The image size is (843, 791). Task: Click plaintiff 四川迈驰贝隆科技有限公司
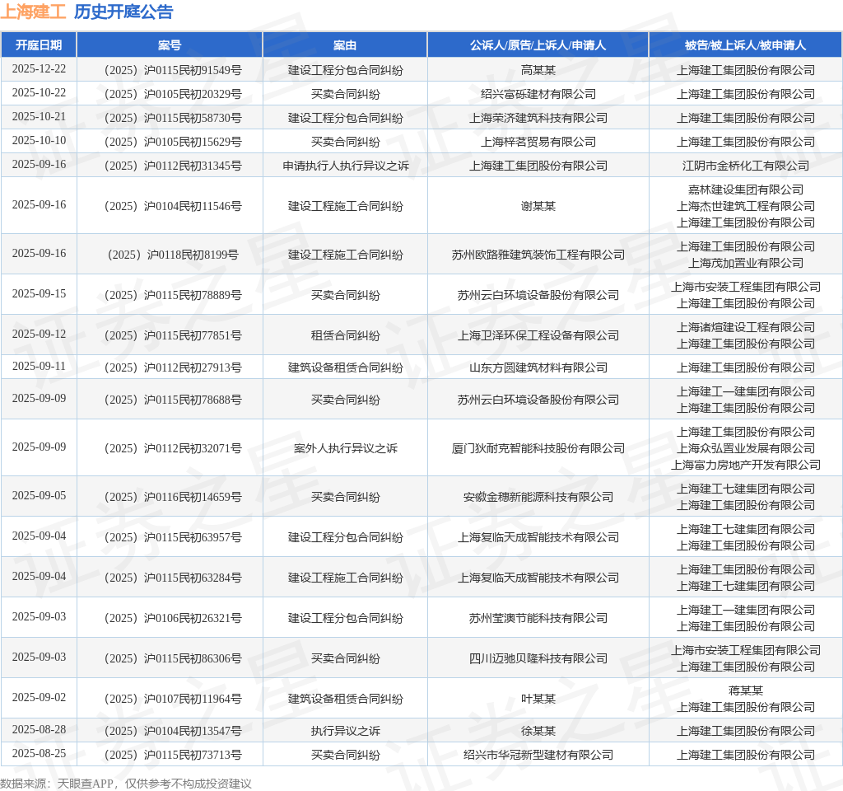point(538,658)
